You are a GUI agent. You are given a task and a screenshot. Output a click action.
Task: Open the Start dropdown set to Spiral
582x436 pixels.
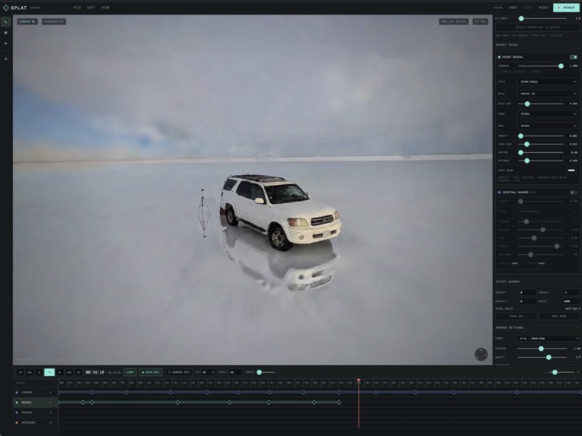[x=548, y=114]
